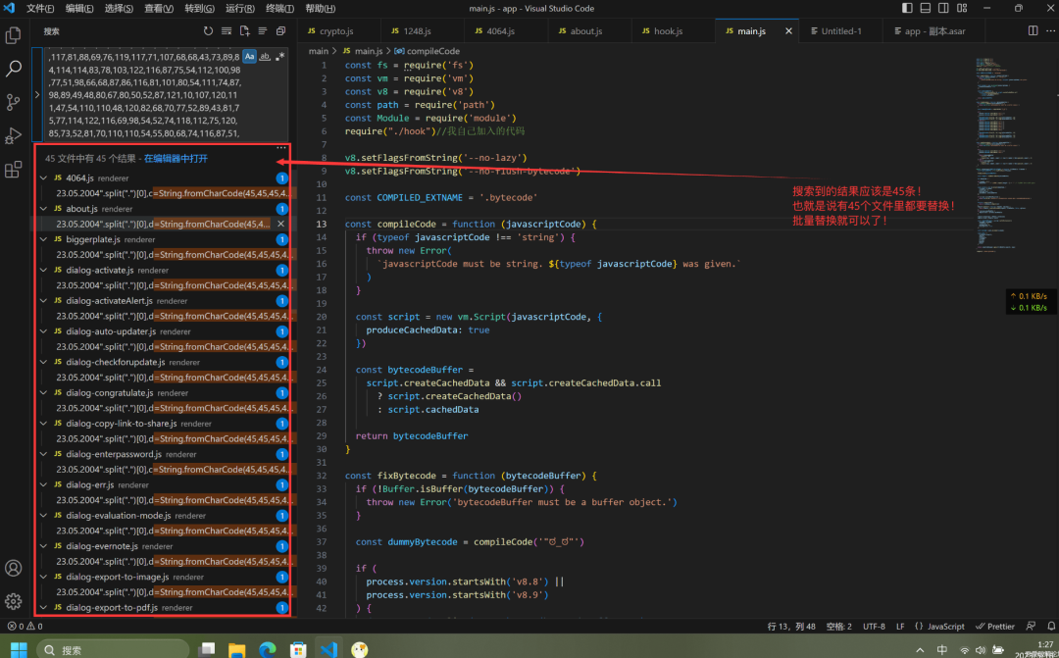The image size is (1059, 658).
Task: Open the Source Control view
Action: click(x=13, y=102)
